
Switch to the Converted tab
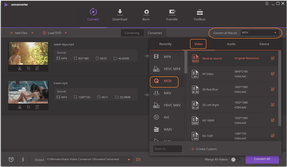tap(155, 33)
